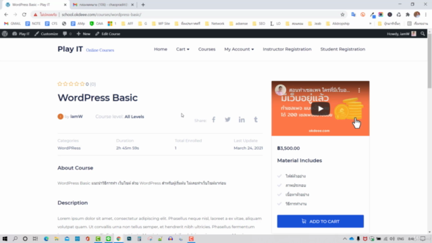Open the Windows Start menu
The image size is (432, 243).
coord(5,238)
